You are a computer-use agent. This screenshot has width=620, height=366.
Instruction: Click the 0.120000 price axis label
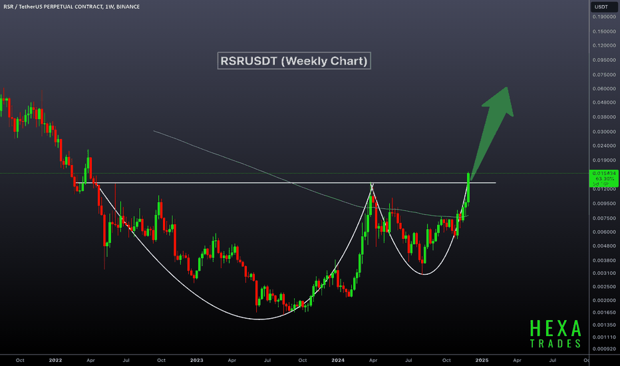tap(604, 45)
